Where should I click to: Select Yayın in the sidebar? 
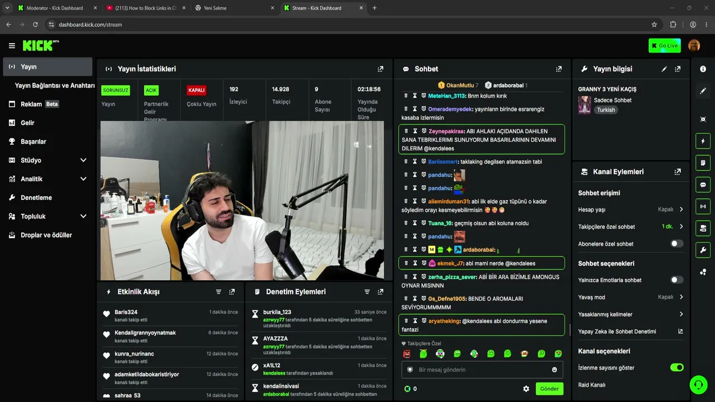tap(47, 67)
